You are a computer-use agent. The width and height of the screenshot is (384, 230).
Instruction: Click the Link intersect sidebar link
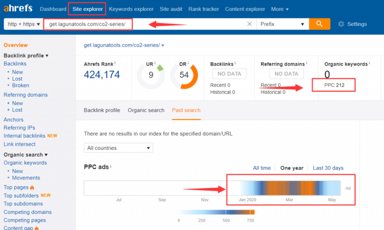click(x=20, y=144)
